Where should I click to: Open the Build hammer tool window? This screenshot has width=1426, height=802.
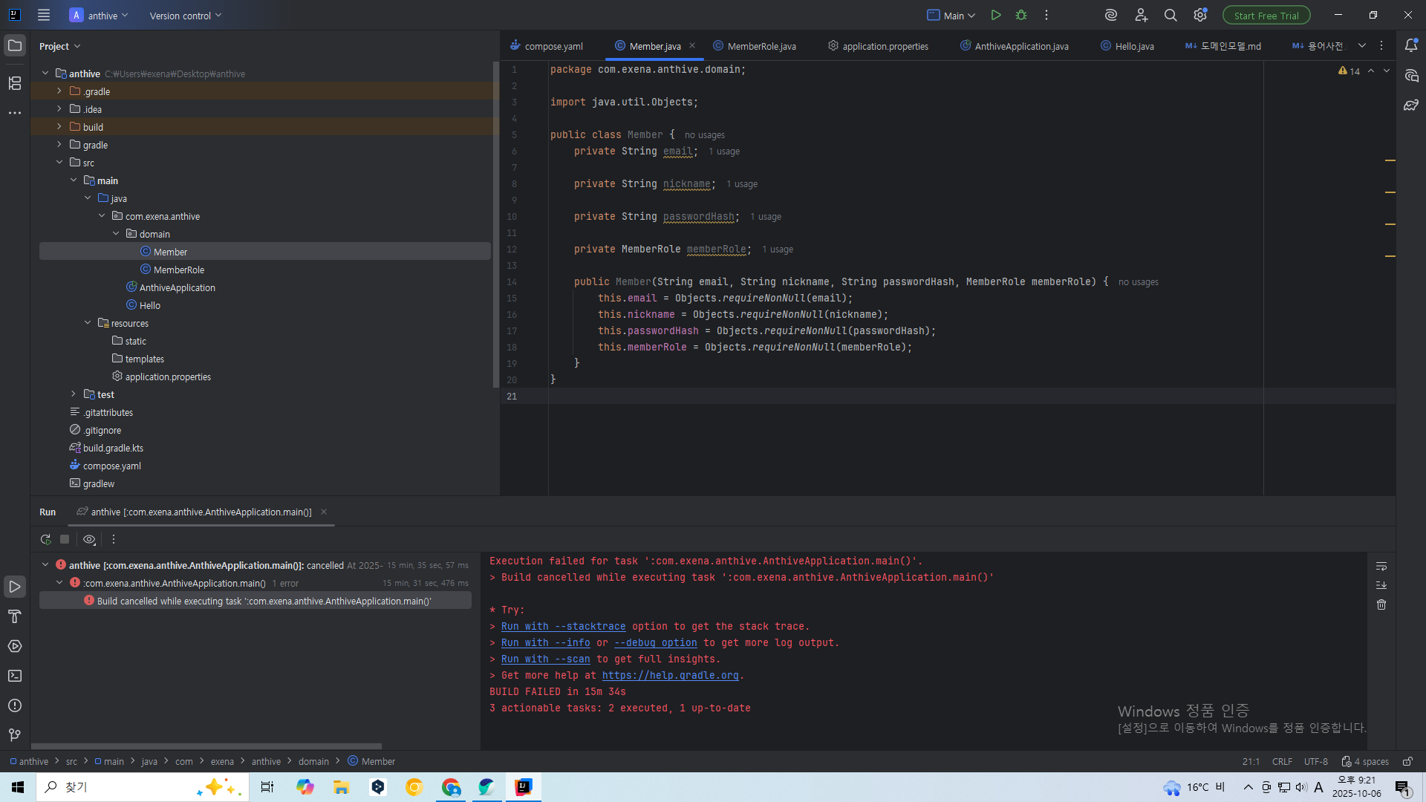pyautogui.click(x=15, y=616)
